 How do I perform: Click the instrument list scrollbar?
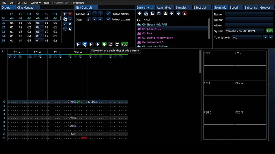[x=209, y=29]
